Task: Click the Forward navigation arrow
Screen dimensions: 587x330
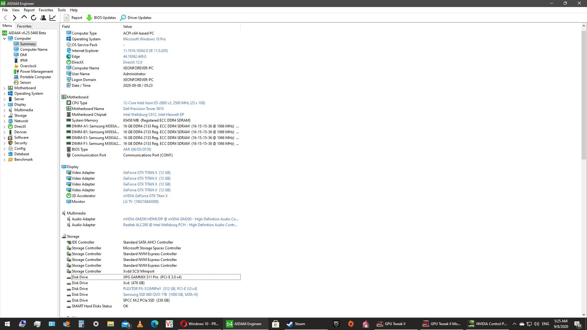Action: tap(14, 18)
